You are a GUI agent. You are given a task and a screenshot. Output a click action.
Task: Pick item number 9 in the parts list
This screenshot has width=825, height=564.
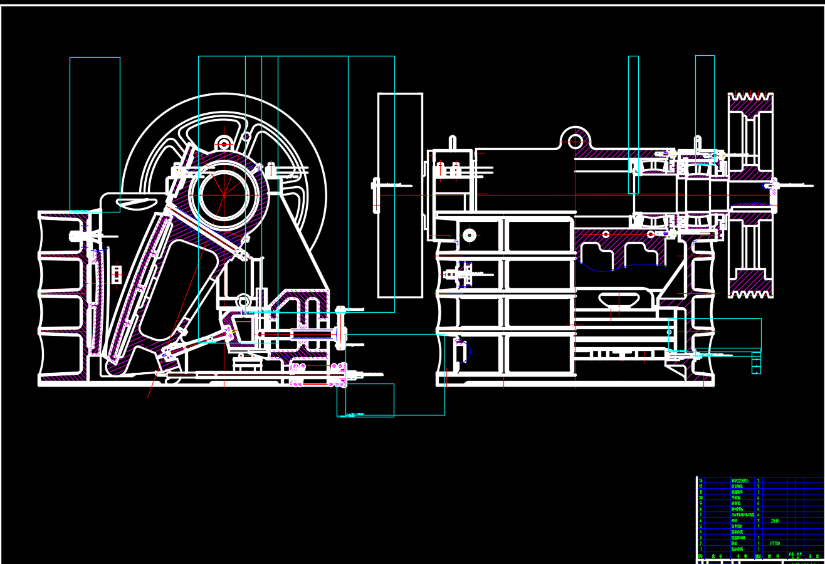[700, 503]
